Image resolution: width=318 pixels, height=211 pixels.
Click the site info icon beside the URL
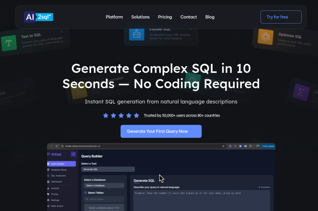tap(62, 146)
